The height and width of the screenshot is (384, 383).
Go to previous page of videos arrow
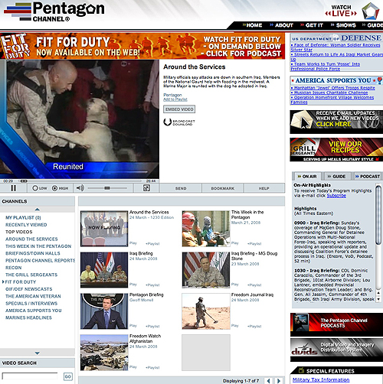pos(268,381)
